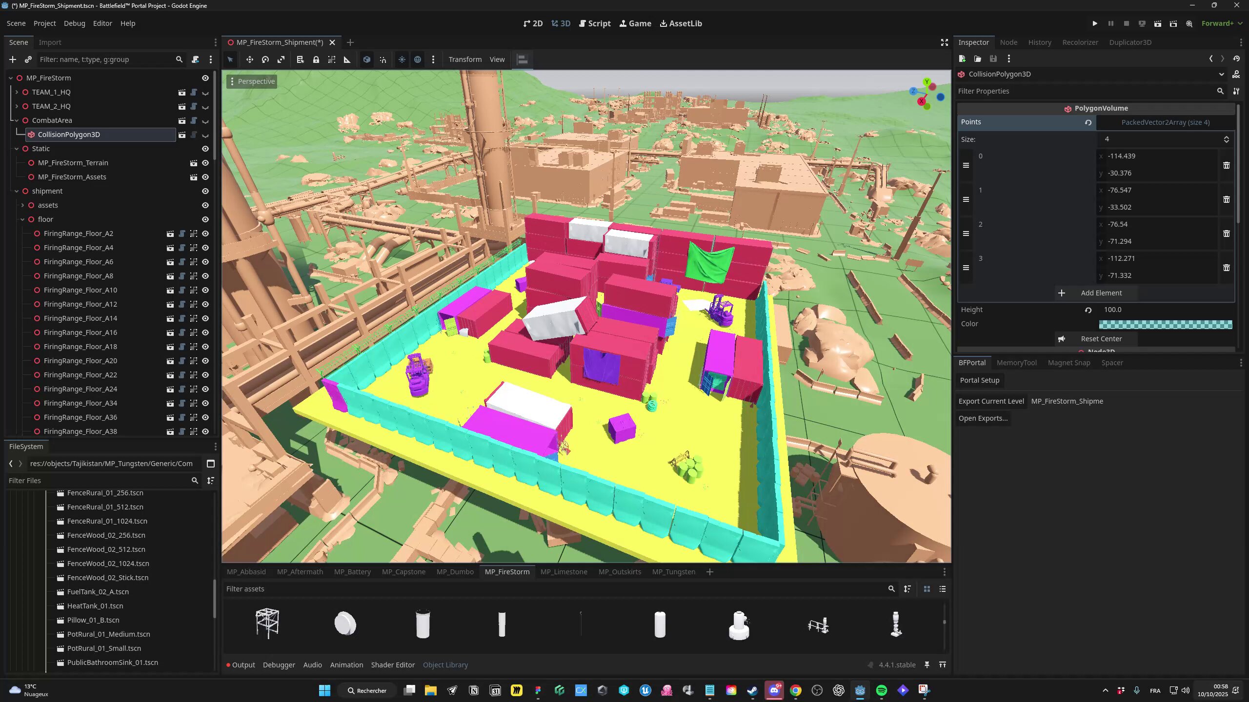
Task: Click the Add child node plus icon
Action: point(13,59)
